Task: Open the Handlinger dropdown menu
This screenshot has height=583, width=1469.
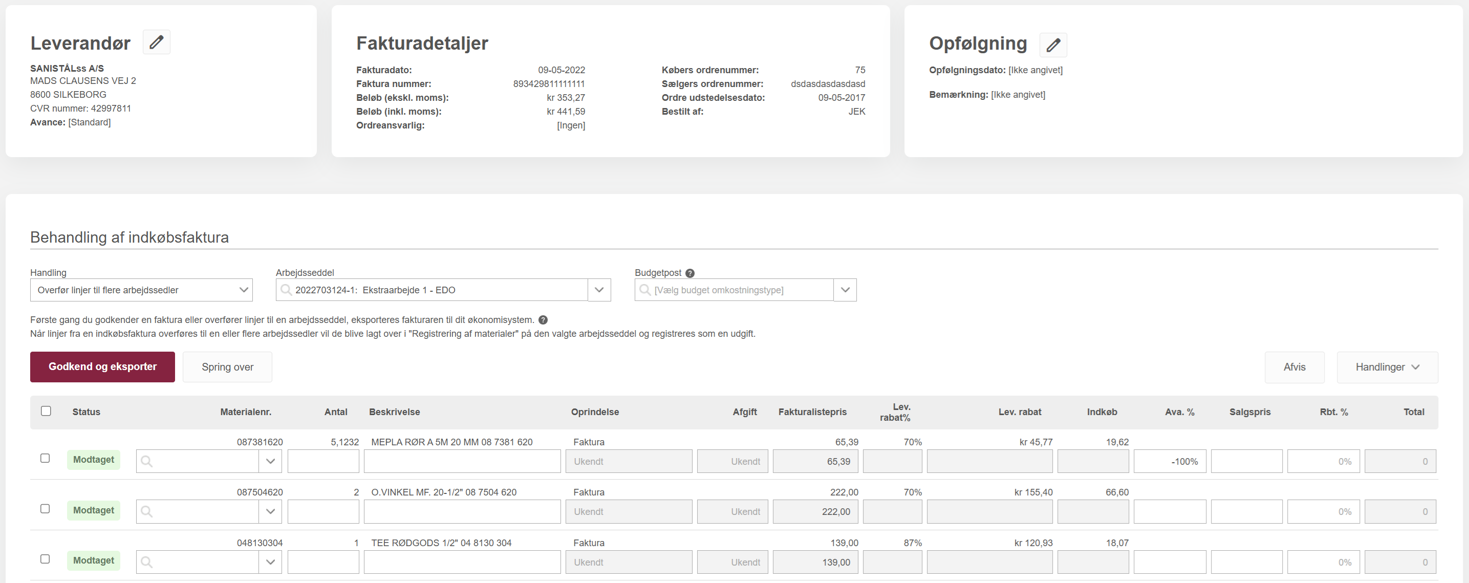Action: click(x=1387, y=367)
